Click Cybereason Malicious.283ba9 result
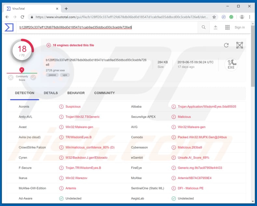This screenshot has height=206, width=257. [190, 148]
